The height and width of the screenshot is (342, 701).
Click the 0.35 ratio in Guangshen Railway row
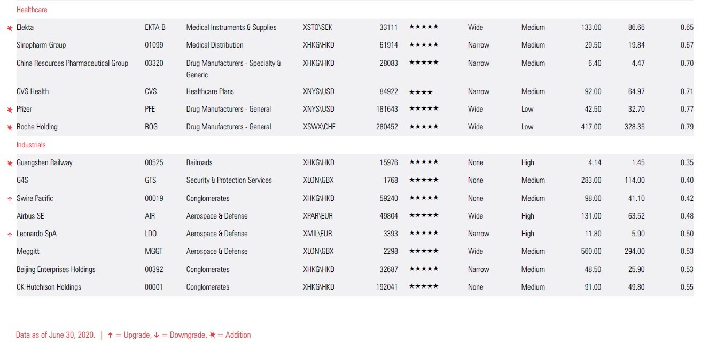[x=687, y=162]
